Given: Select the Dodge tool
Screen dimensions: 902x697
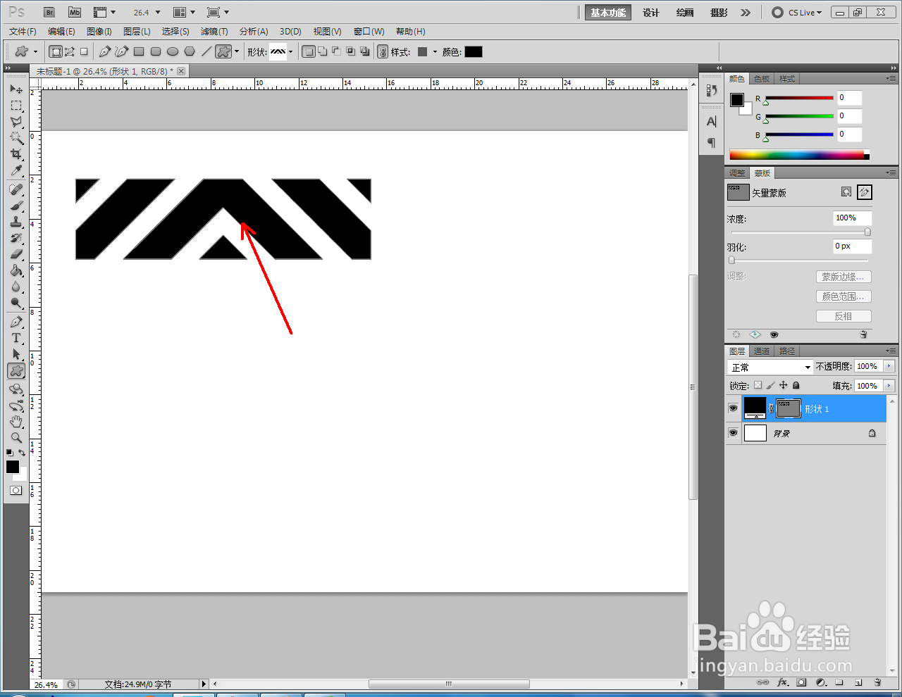Looking at the screenshot, I should click(16, 303).
